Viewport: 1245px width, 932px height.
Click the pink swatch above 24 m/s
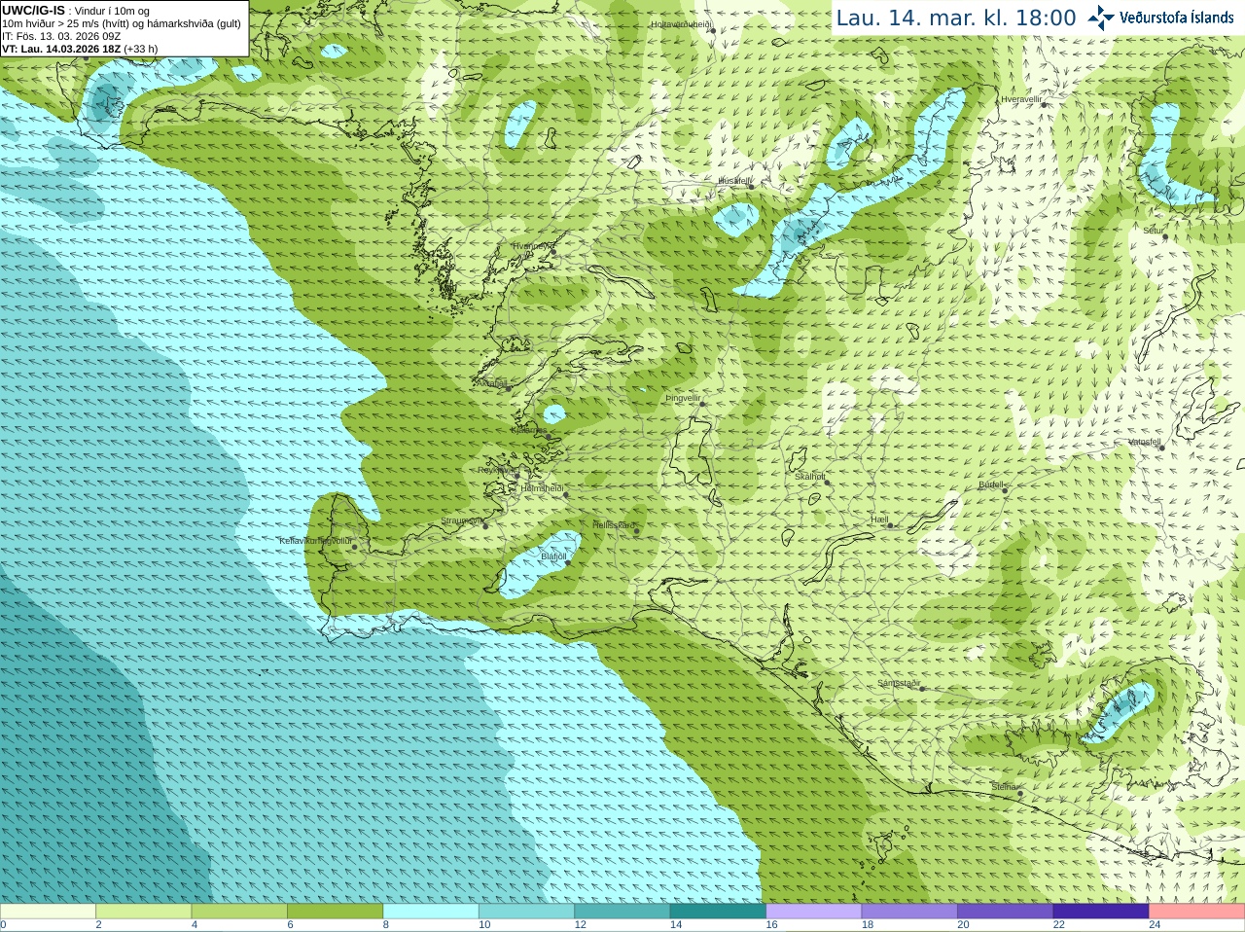(1197, 912)
